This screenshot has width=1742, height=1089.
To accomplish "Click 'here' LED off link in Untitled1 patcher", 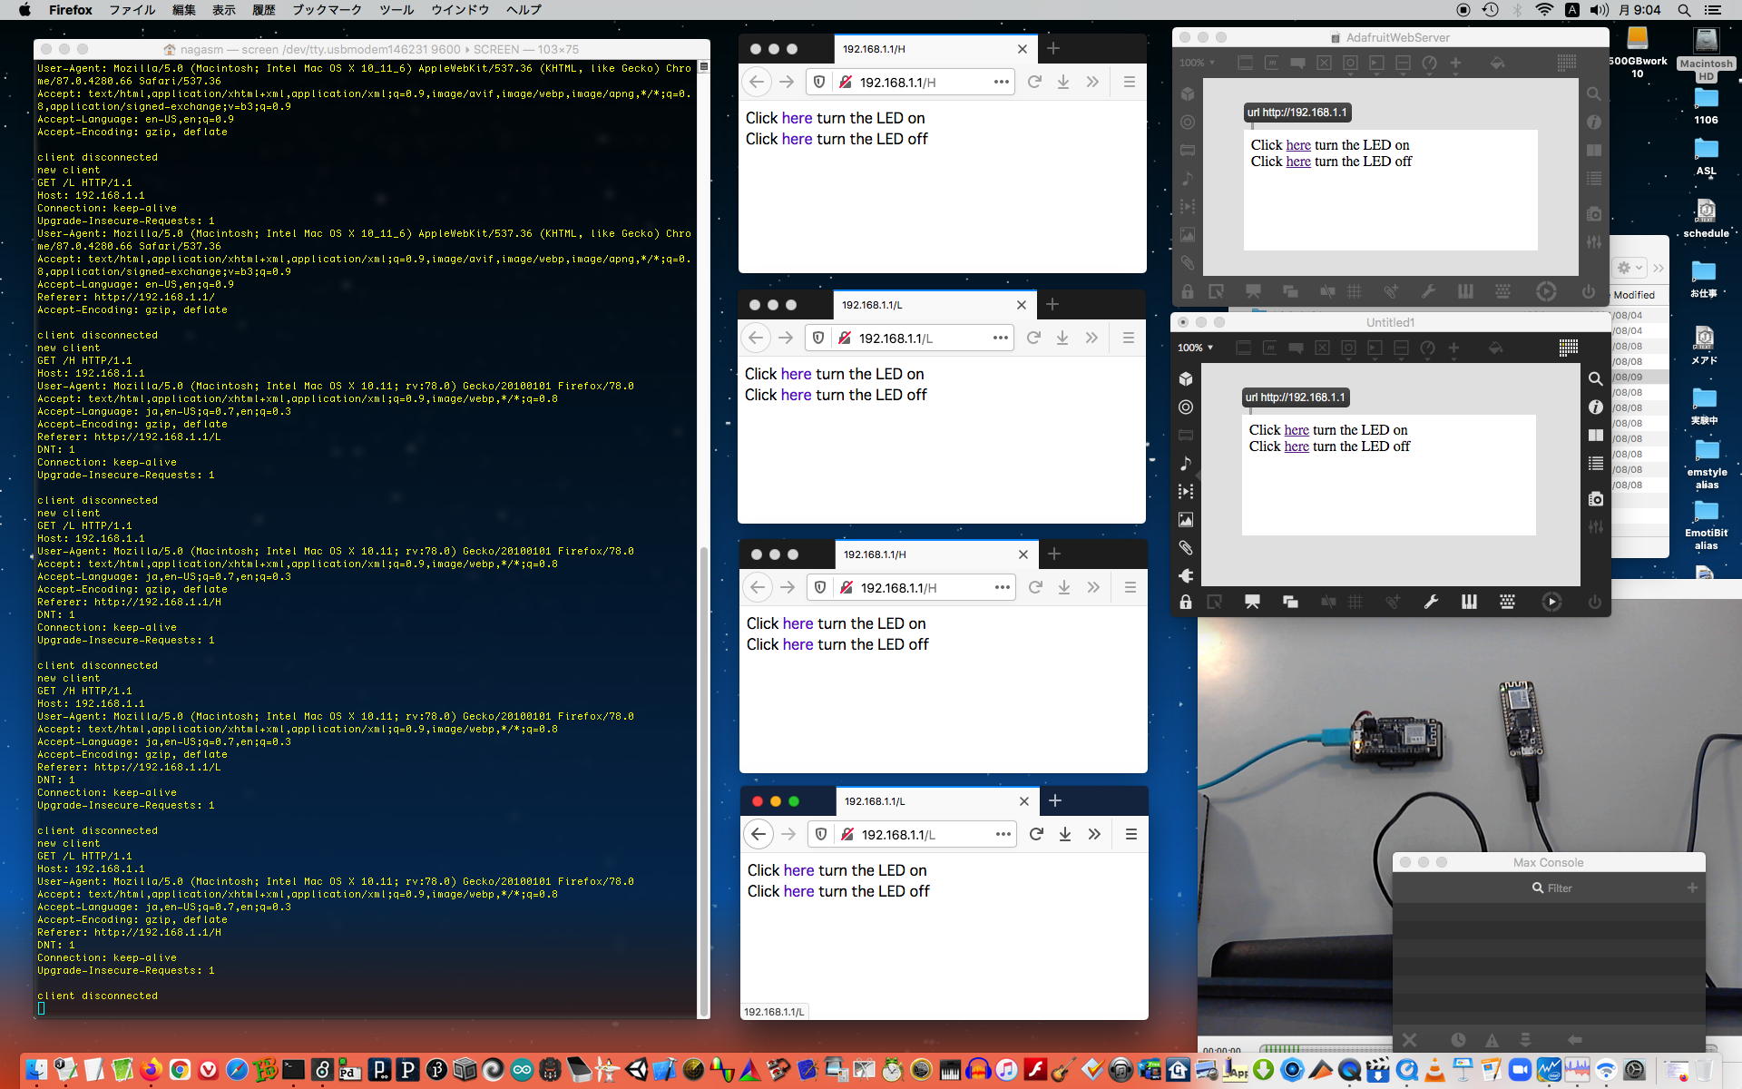I will click(x=1297, y=446).
